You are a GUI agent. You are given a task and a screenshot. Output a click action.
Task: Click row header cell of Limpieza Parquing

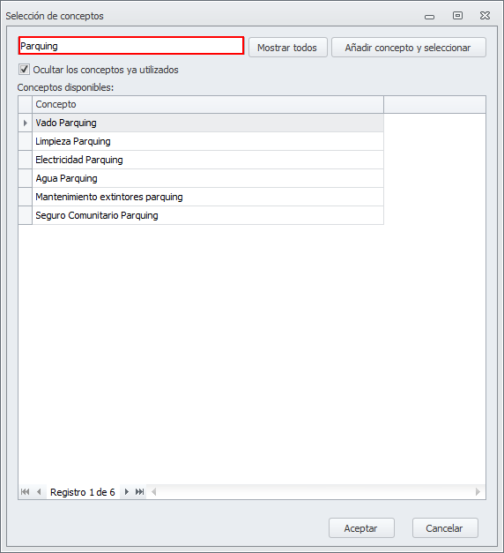coord(25,141)
